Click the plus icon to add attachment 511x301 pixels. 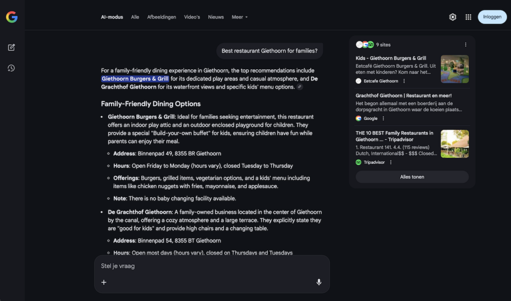click(x=104, y=282)
